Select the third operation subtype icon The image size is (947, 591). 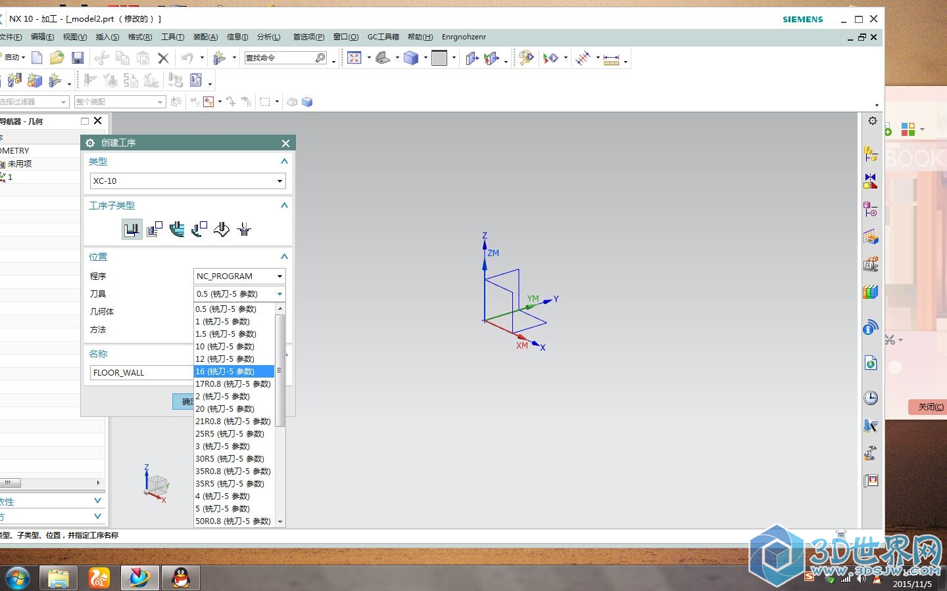pos(177,229)
